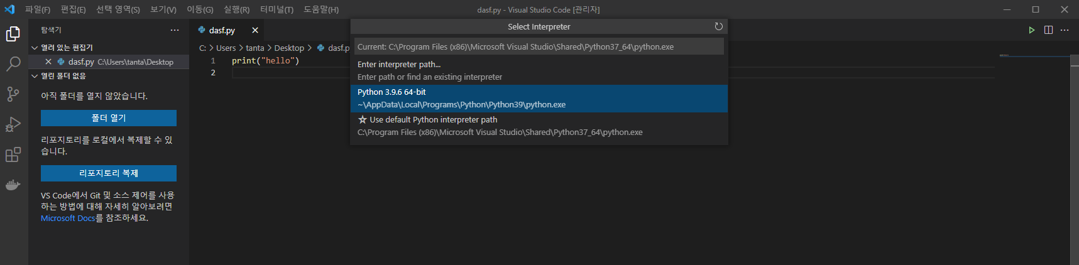Open the 선택 영역(S) menu
1079x265 pixels.
pyautogui.click(x=118, y=9)
